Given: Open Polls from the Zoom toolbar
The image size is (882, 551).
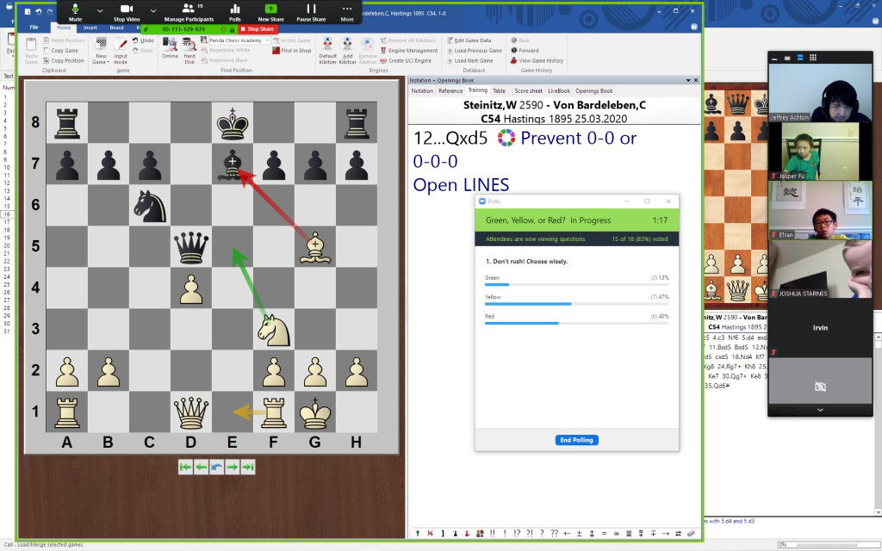Looking at the screenshot, I should (x=234, y=11).
